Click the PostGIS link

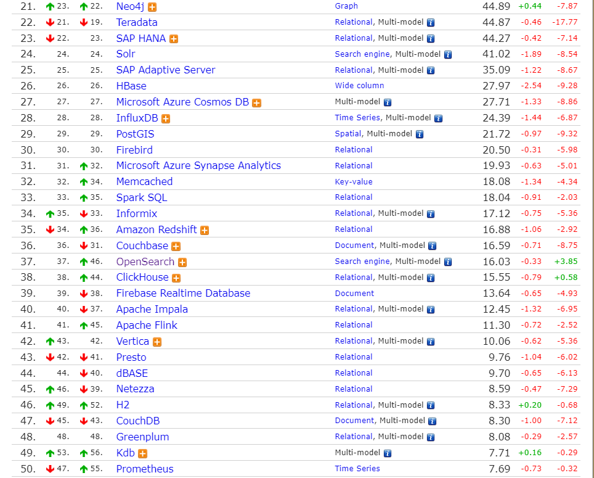tap(135, 134)
